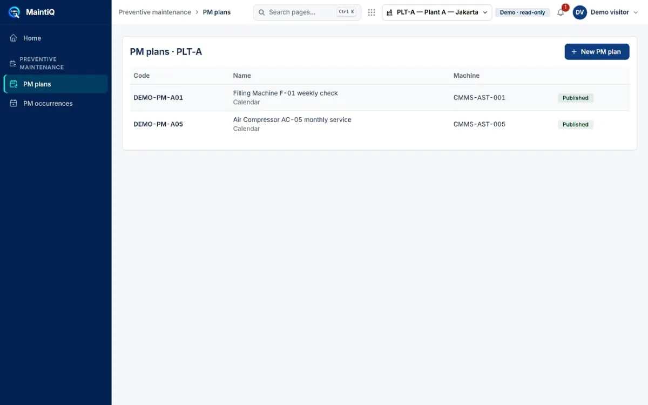
Task: Click the Preventive maintenance breadcrumb link
Action: (x=155, y=12)
